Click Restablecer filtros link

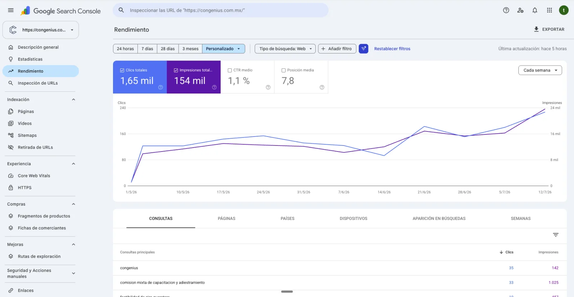click(392, 49)
